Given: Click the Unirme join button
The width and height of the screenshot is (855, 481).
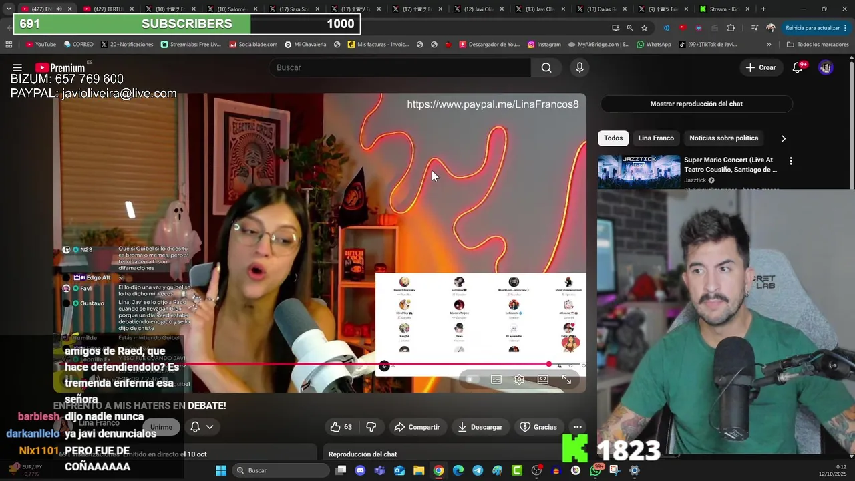Looking at the screenshot, I should pyautogui.click(x=161, y=427).
